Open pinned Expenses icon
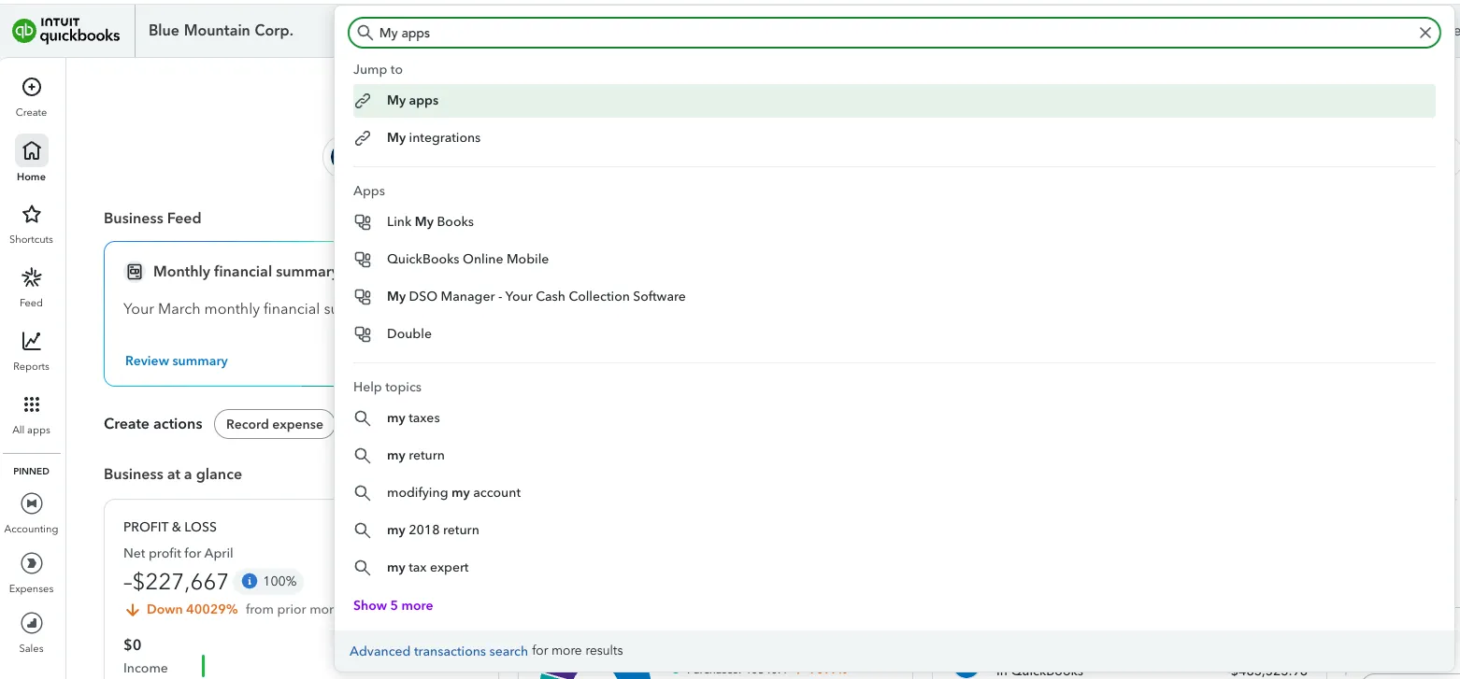The image size is (1460, 679). [x=31, y=563]
